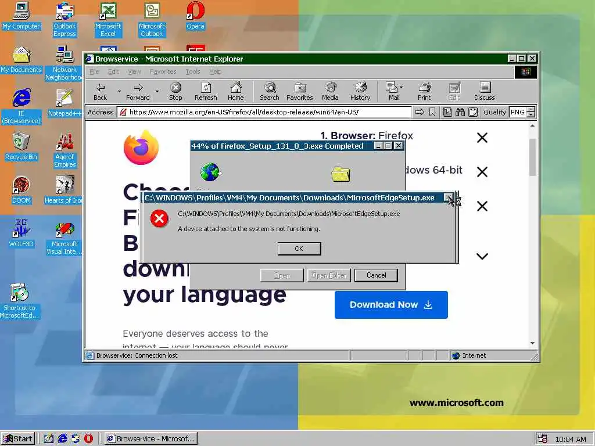Click the Mail toolbar icon
Viewport: 595px width, 446px height.
pyautogui.click(x=392, y=92)
